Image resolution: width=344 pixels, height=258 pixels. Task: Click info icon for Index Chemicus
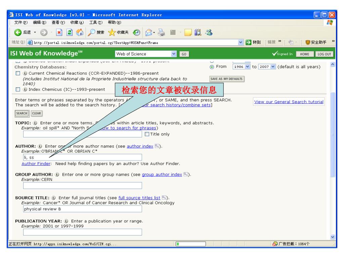[x=25, y=89]
